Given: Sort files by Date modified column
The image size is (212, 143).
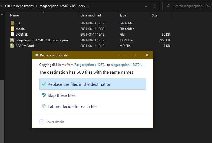Looking at the screenshot, I should (91, 15).
